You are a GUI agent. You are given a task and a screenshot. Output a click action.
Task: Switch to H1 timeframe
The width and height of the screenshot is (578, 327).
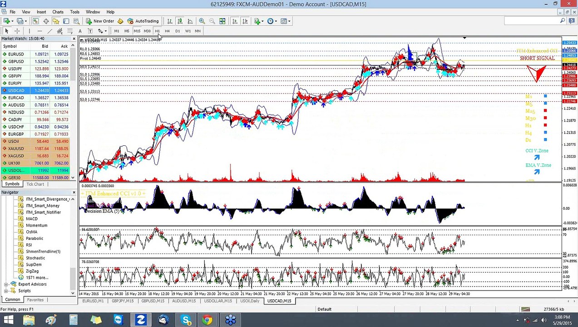click(x=157, y=31)
